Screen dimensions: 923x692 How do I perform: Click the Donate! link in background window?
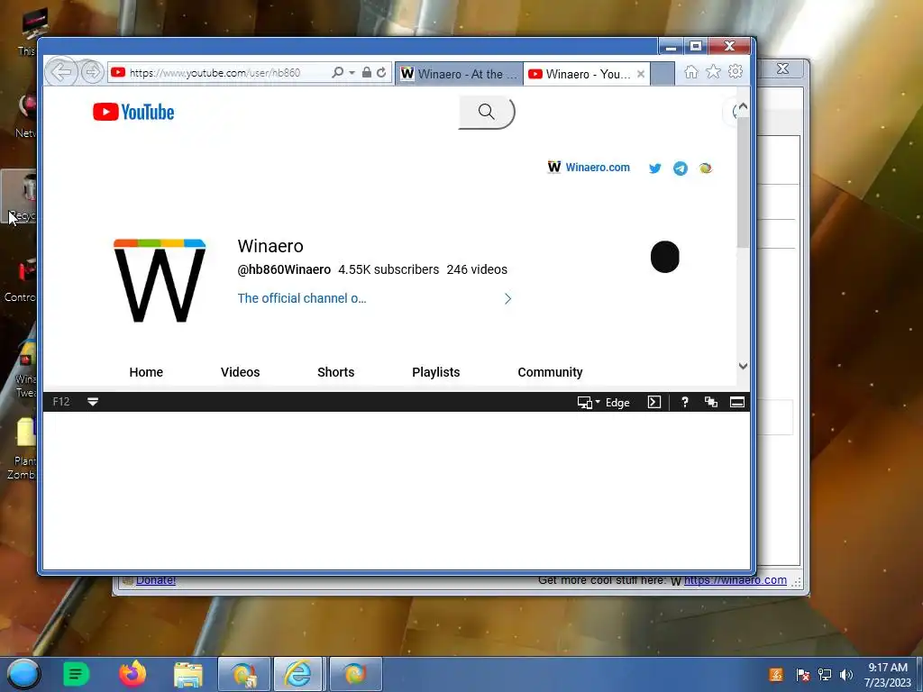coord(155,580)
